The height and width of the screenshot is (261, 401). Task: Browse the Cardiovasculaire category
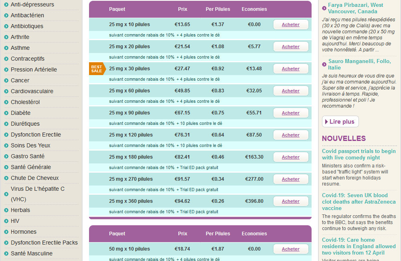pyautogui.click(x=32, y=91)
